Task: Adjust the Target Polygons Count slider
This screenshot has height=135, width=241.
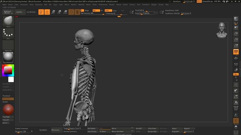Action: (x=75, y=128)
